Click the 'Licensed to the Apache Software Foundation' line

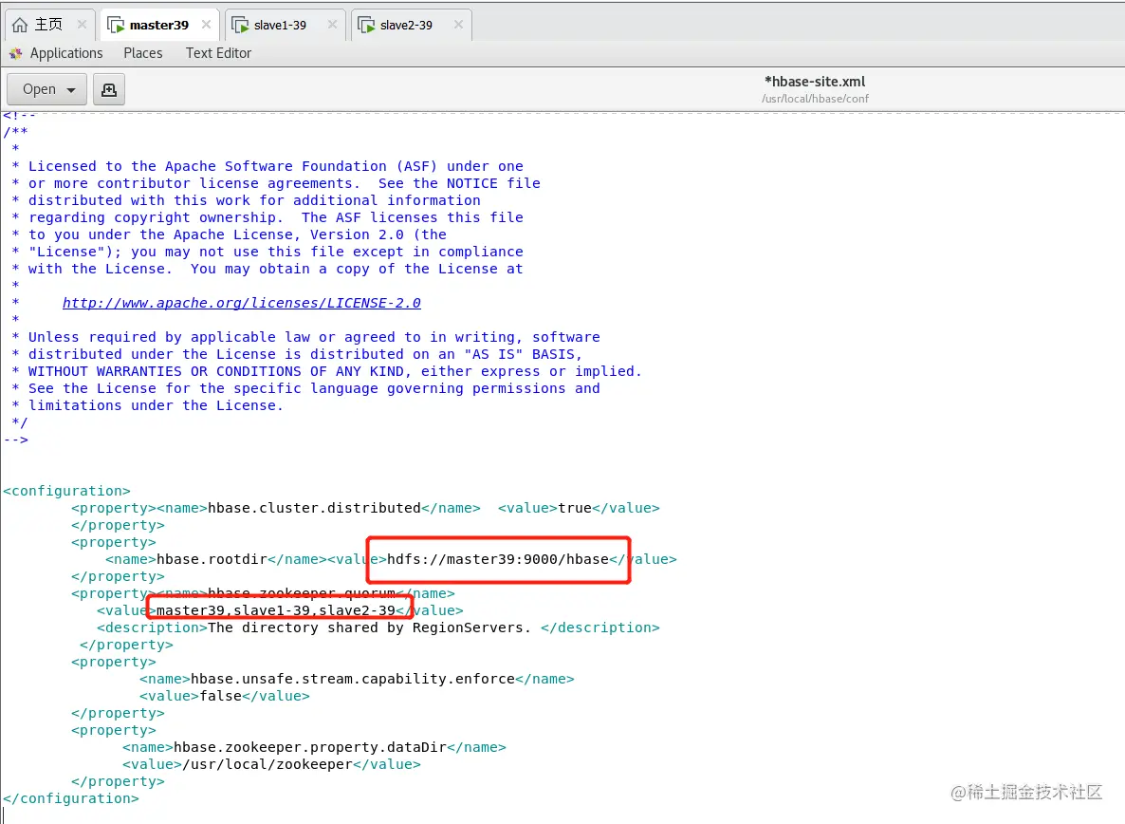267,166
